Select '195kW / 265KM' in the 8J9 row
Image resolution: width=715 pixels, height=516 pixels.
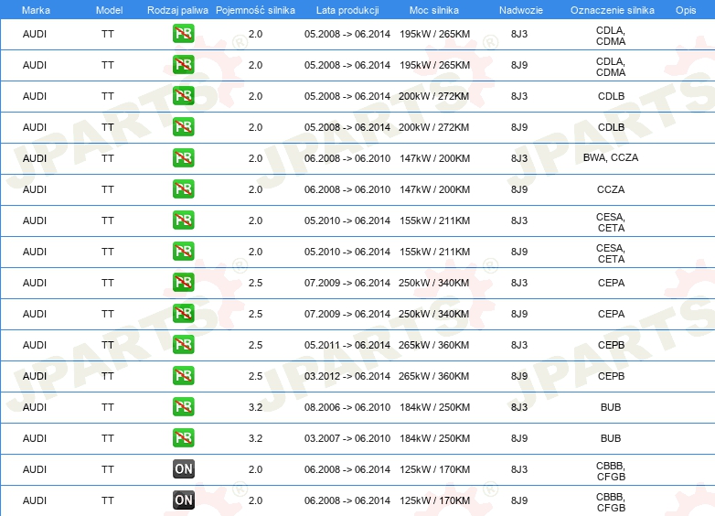[434, 65]
